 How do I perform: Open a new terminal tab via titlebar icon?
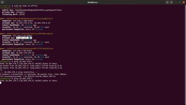(x=2, y=2)
